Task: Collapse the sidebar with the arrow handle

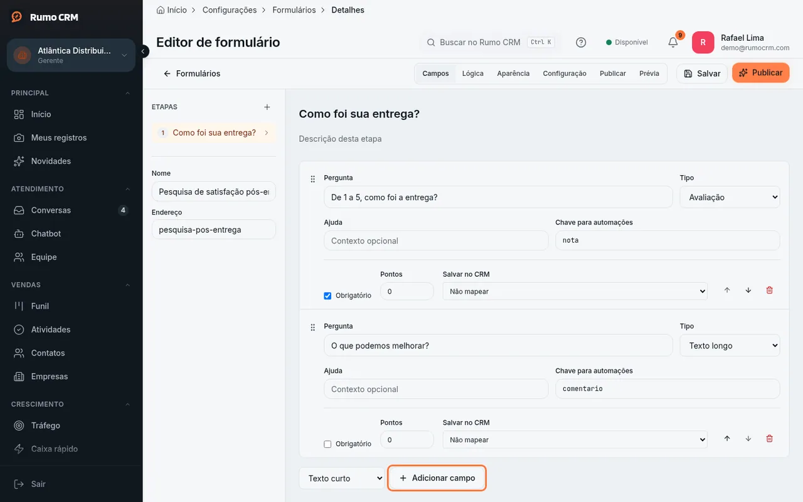Action: 144,51
